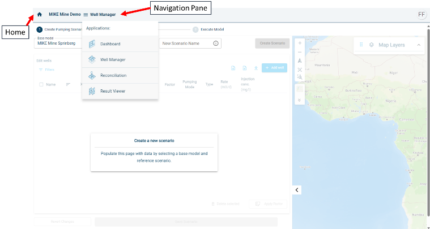430x229 pixels.
Task: Open the Base model dropdown
Action: click(58, 43)
